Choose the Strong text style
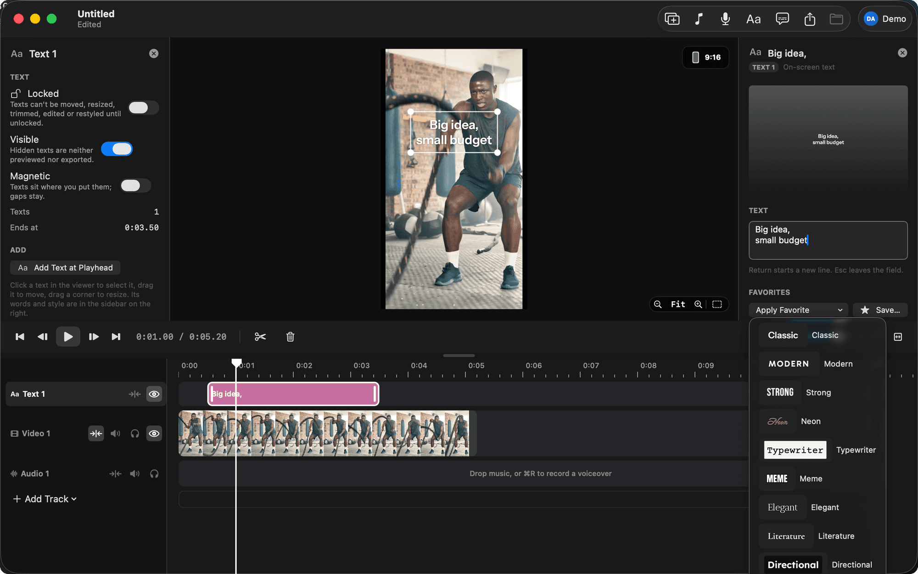 click(817, 392)
